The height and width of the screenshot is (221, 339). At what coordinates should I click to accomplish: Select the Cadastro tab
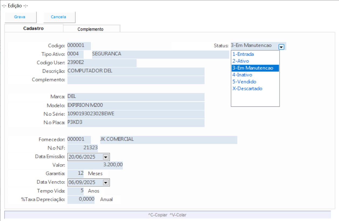click(33, 28)
